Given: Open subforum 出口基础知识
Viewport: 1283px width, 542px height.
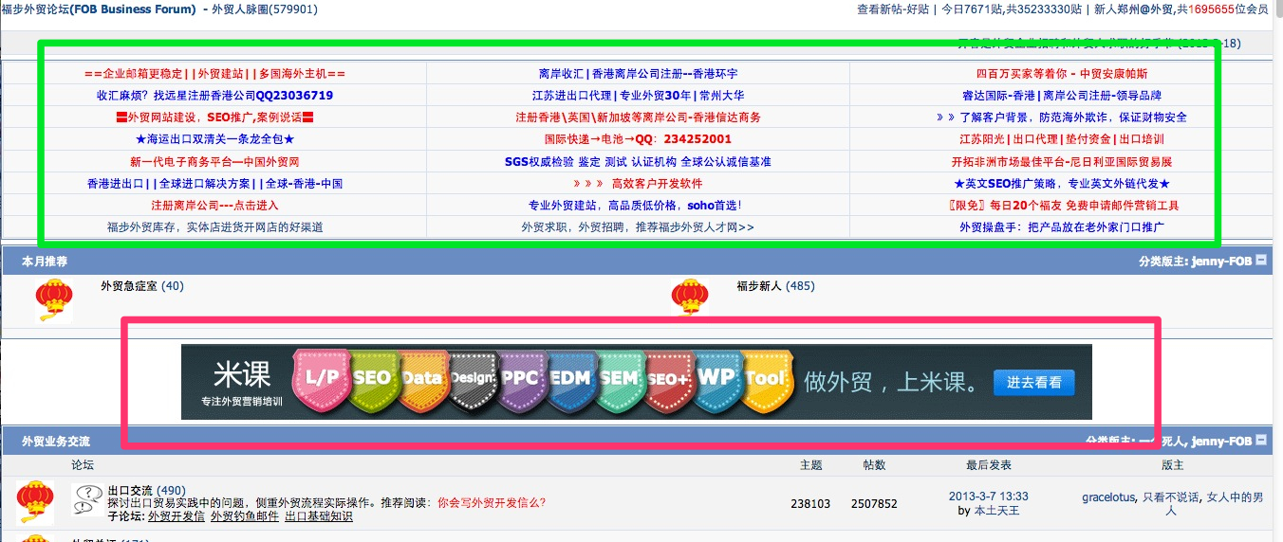Looking at the screenshot, I should pyautogui.click(x=319, y=516).
